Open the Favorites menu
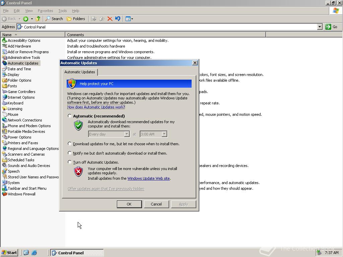The width and height of the screenshot is (343, 257). point(45,11)
